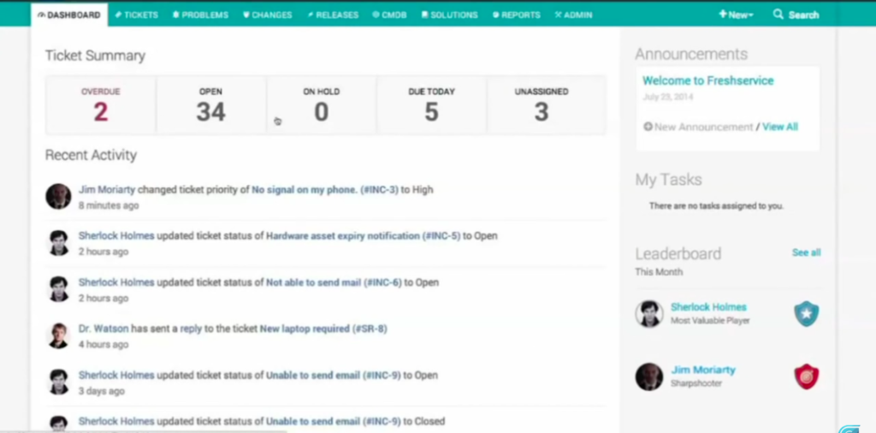
Task: Open Unable to send email (#INC-9) set to Closed
Action: point(333,421)
